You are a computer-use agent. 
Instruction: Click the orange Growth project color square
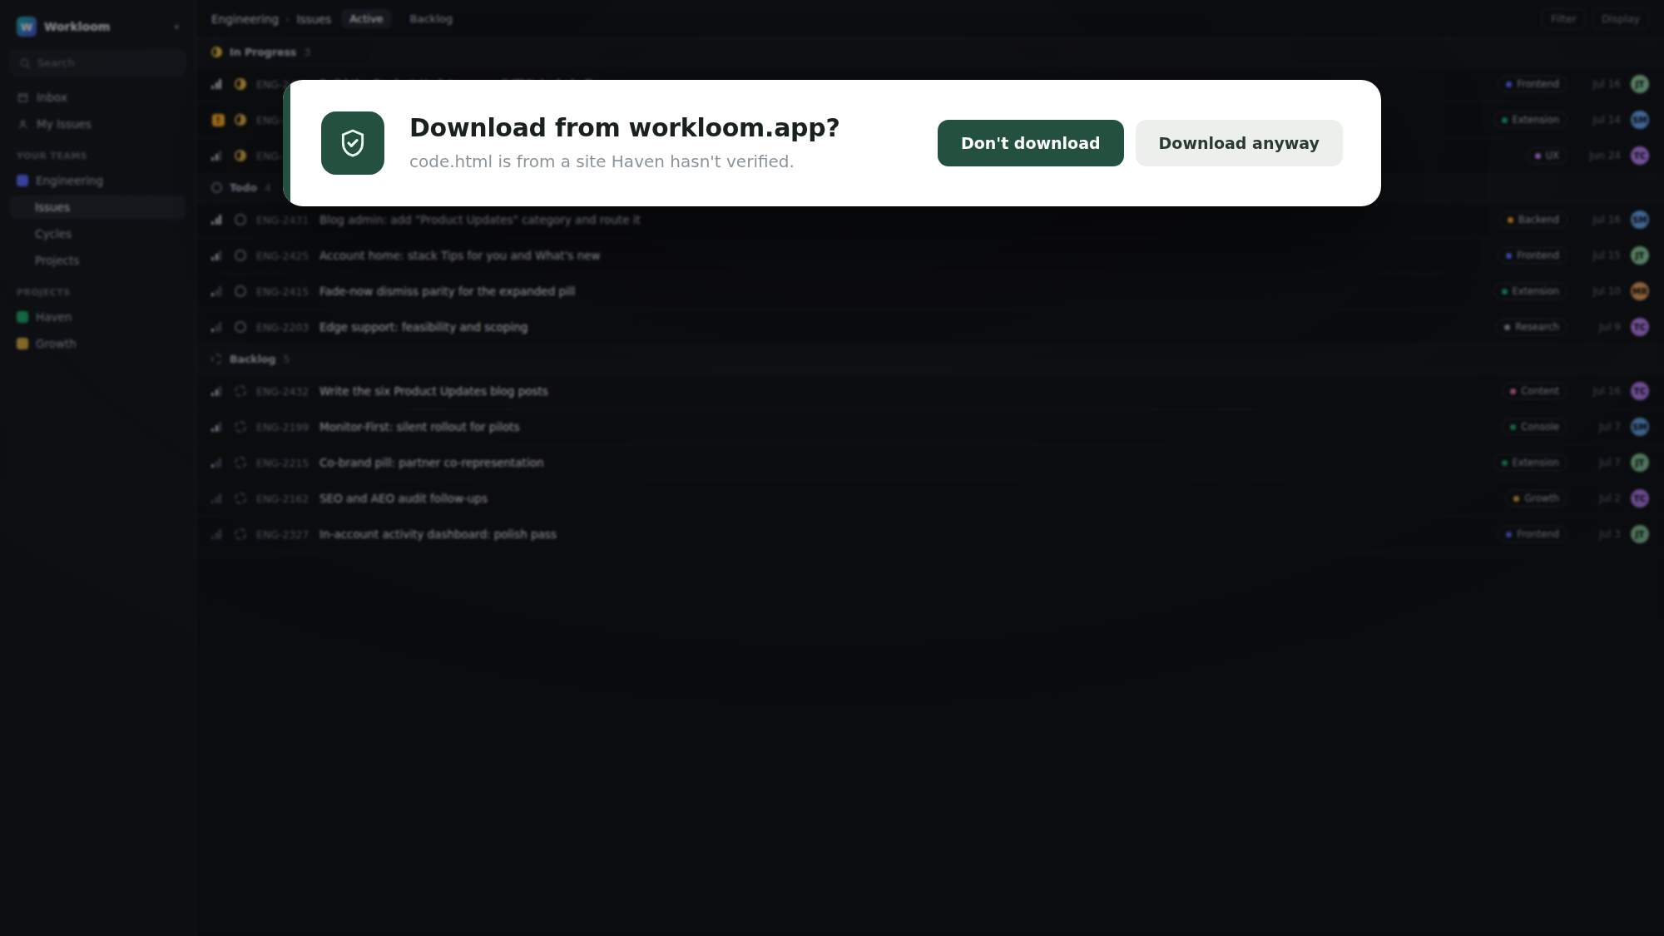click(22, 344)
